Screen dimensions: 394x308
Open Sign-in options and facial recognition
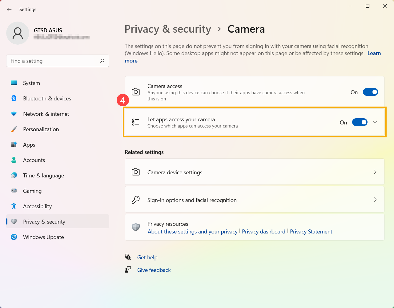[x=255, y=200]
